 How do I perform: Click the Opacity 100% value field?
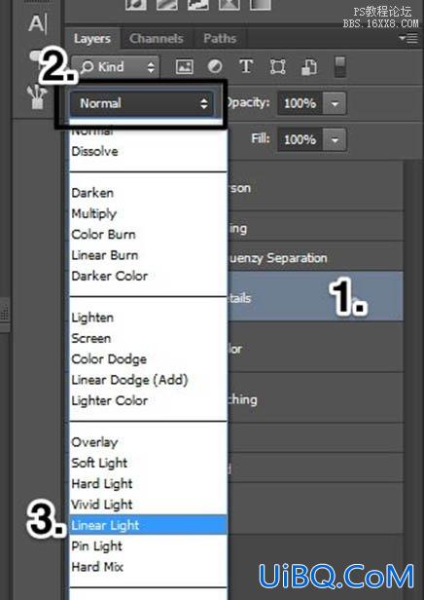pos(300,103)
